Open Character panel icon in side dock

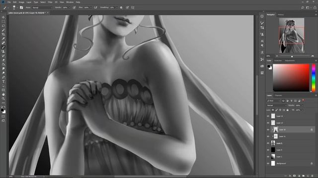coord(262,41)
